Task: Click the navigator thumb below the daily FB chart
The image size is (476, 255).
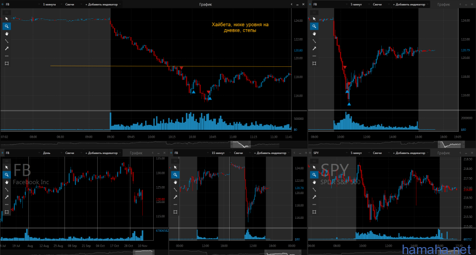Action: [144, 252]
